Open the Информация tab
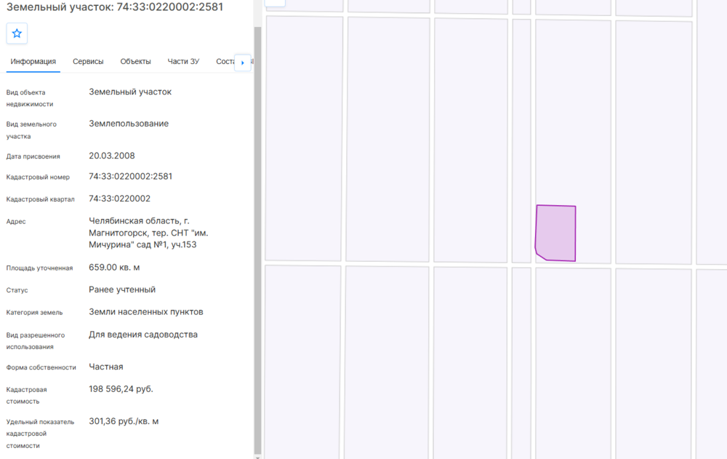Image resolution: width=727 pixels, height=459 pixels. (x=33, y=62)
